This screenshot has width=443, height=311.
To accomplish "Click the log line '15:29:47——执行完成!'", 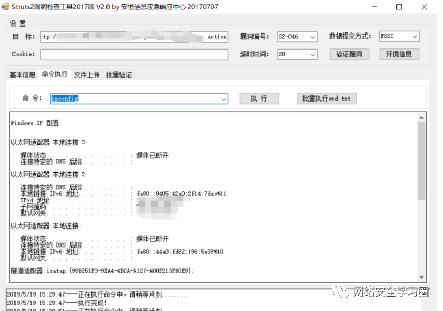I will point(57,303).
